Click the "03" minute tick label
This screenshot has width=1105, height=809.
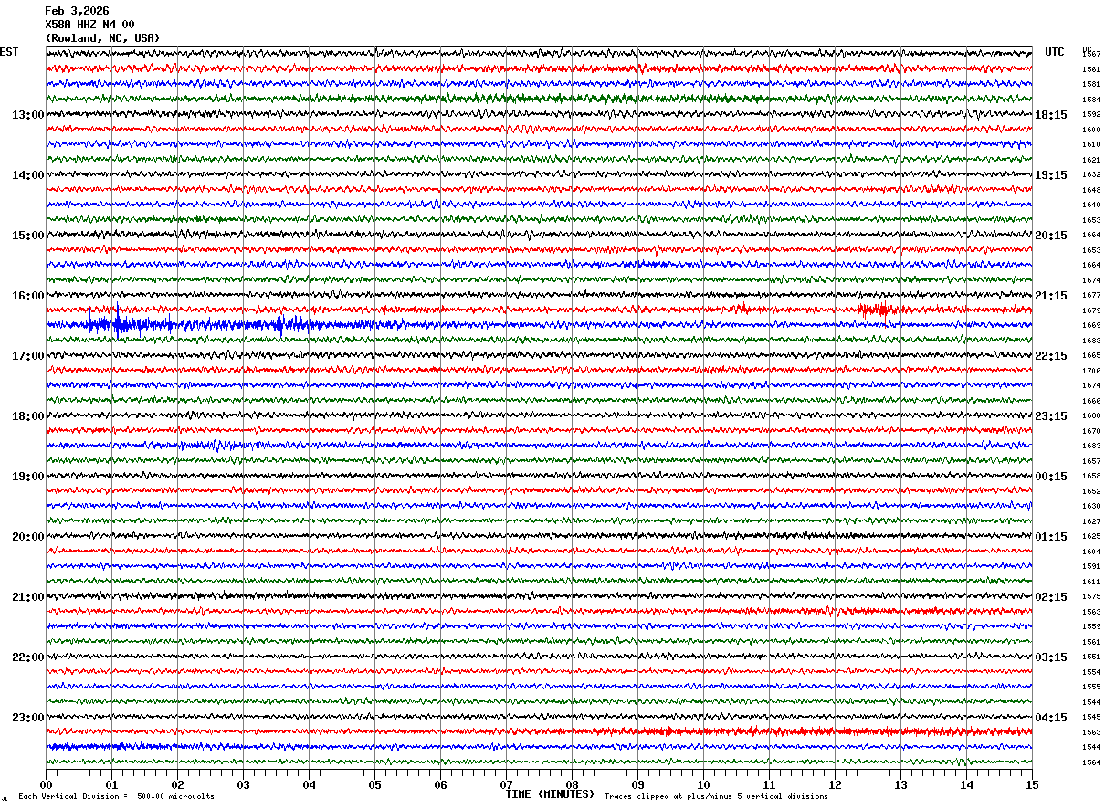(x=243, y=784)
